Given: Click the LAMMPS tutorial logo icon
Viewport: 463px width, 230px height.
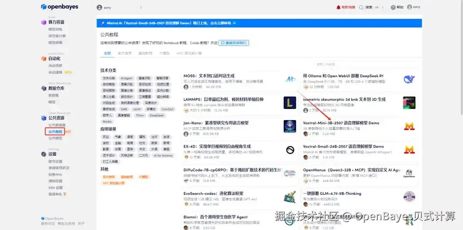Looking at the screenshot, I should 290,103.
